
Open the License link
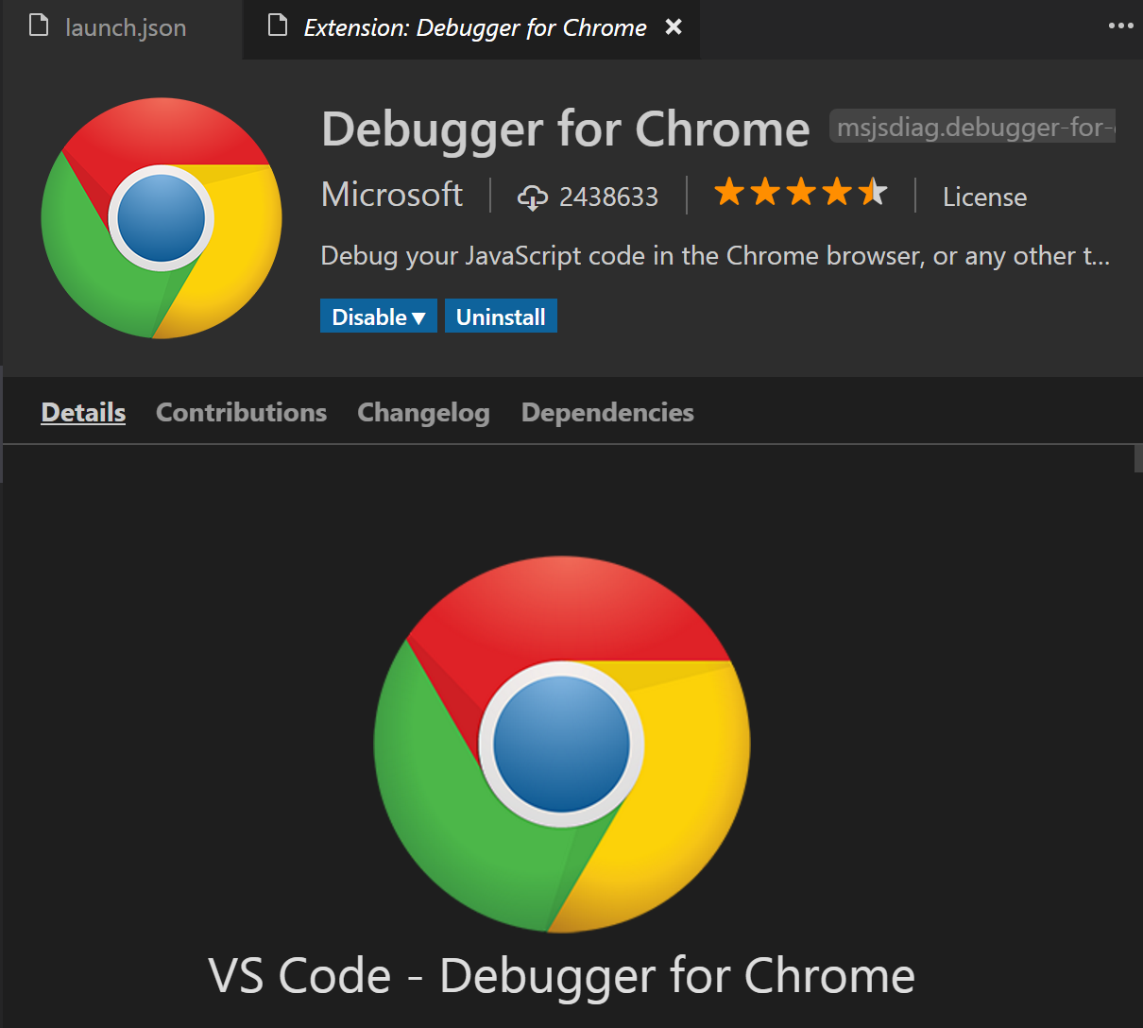984,197
